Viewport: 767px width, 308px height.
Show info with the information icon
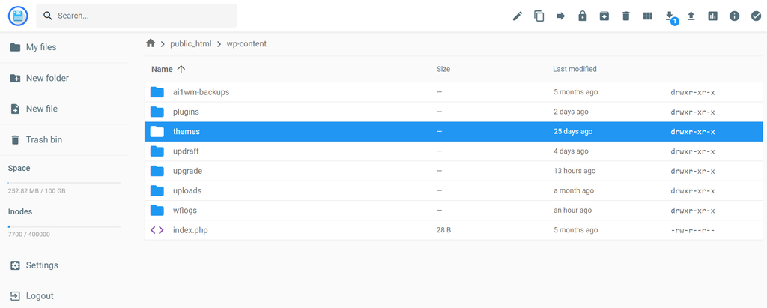[734, 16]
